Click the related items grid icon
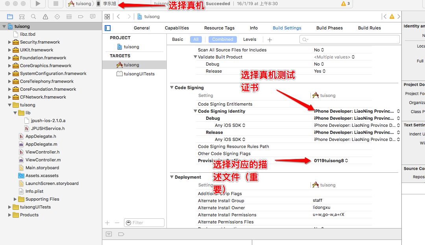Screen dimensions: 425x245 pyautogui.click(x=107, y=17)
